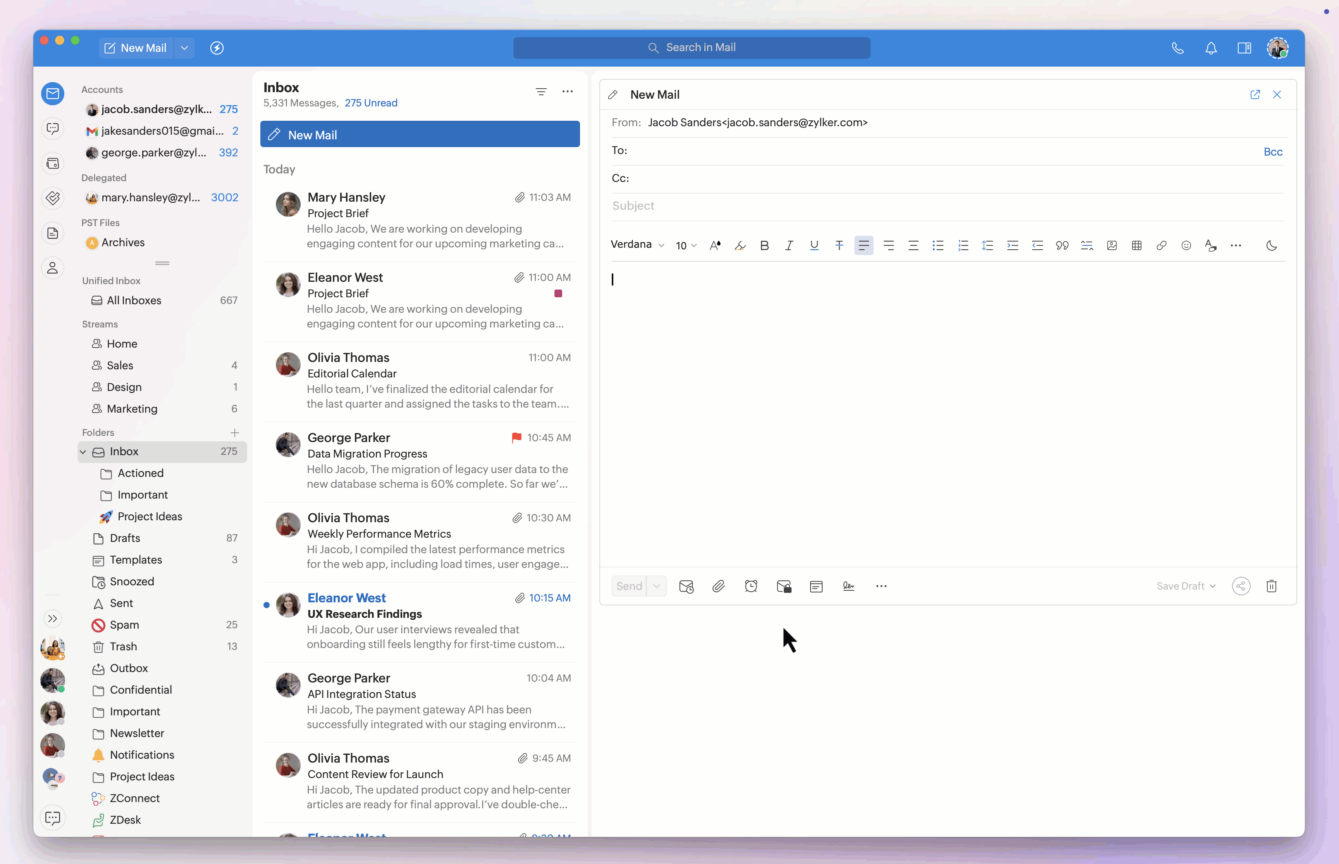Select the Marketing stream

(x=132, y=408)
